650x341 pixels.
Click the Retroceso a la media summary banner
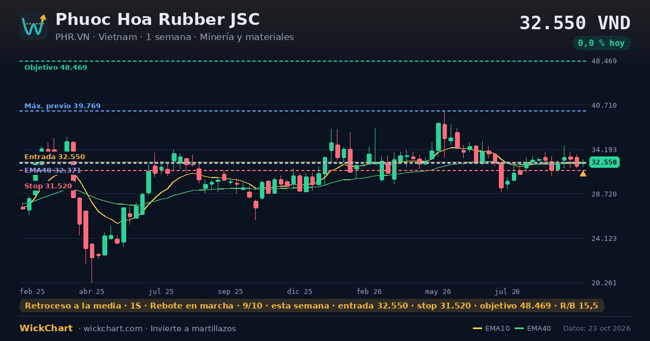(311, 306)
